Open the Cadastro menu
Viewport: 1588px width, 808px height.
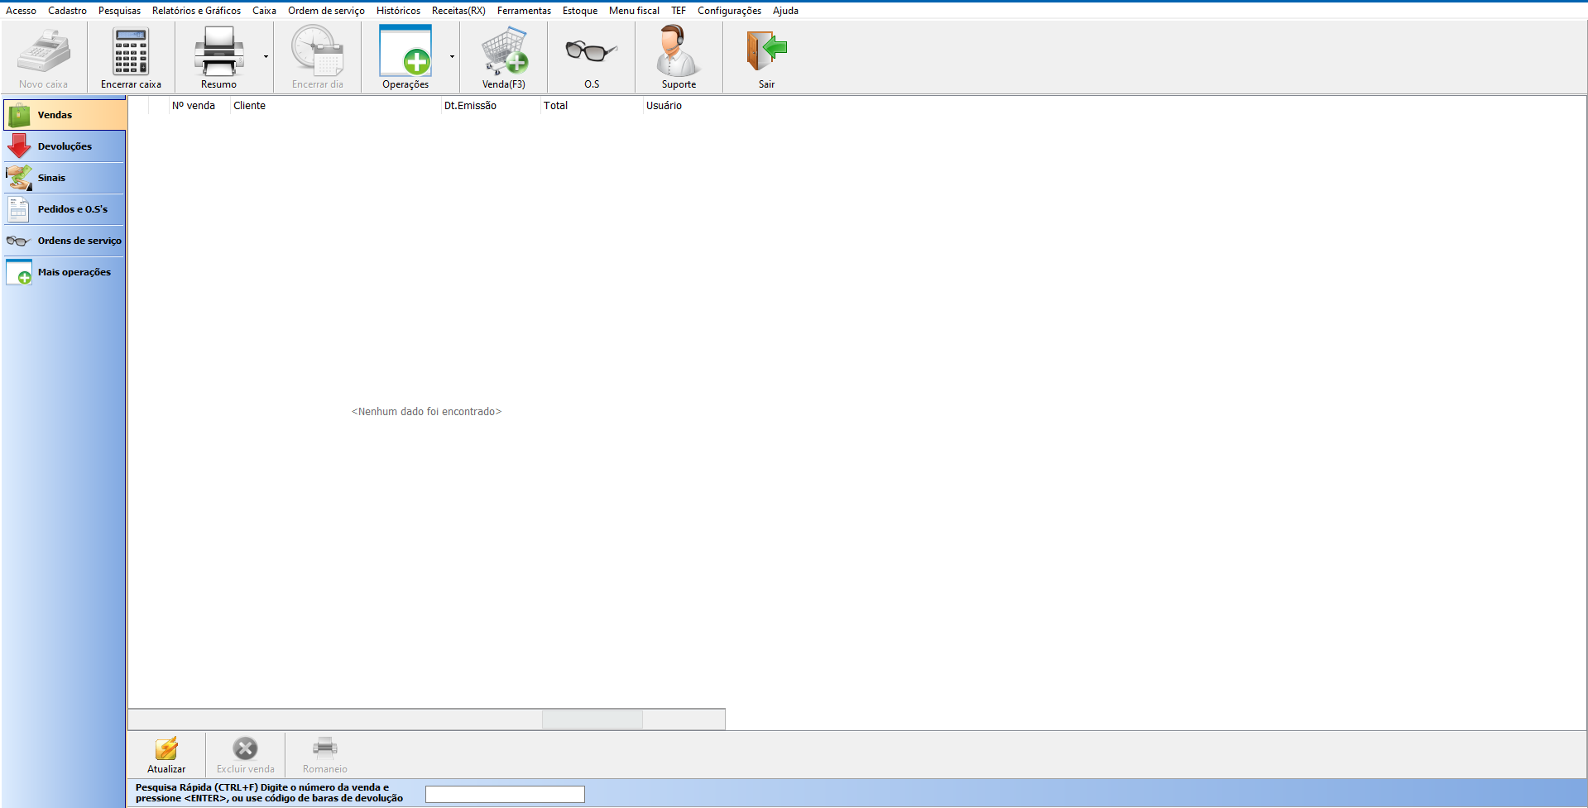pyautogui.click(x=67, y=11)
